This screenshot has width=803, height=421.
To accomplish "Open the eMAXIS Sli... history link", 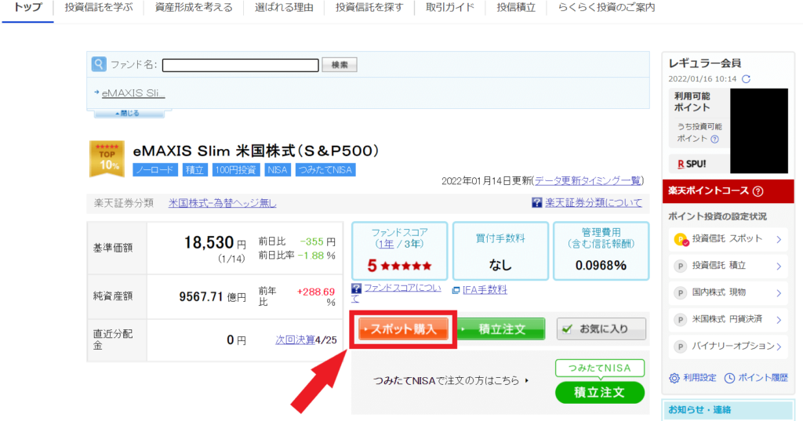I will (133, 93).
